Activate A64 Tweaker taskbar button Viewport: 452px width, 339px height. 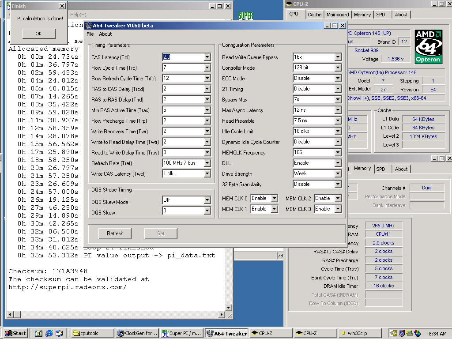(x=226, y=333)
